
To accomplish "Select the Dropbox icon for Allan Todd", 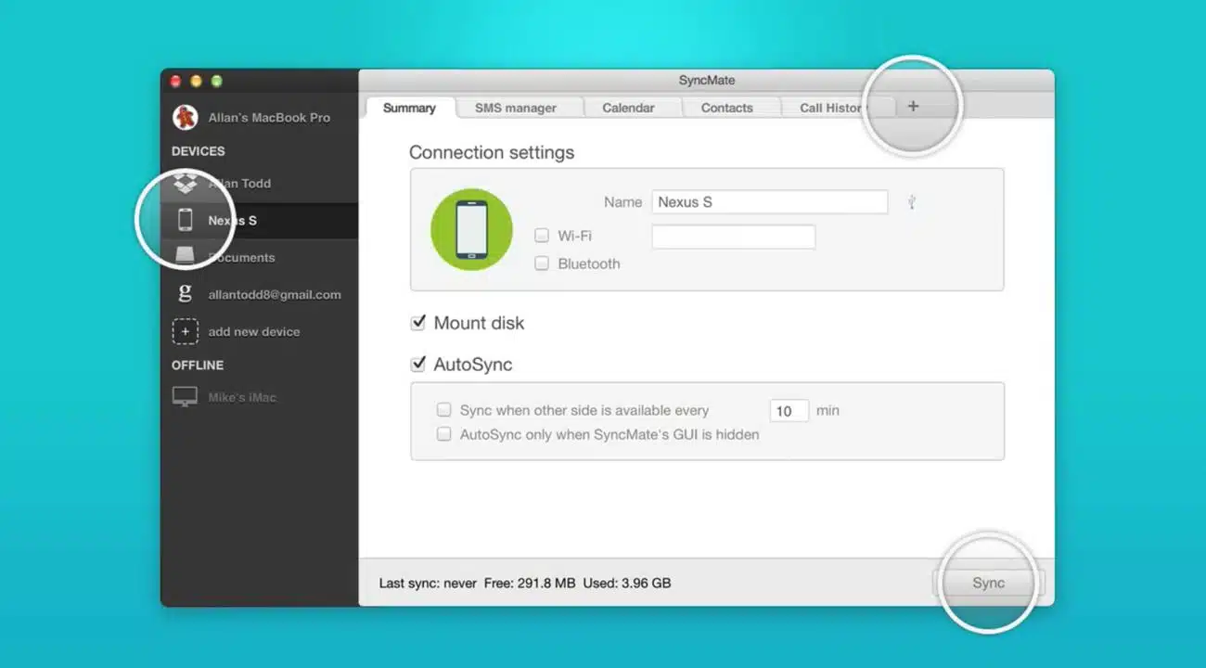I will pos(186,183).
